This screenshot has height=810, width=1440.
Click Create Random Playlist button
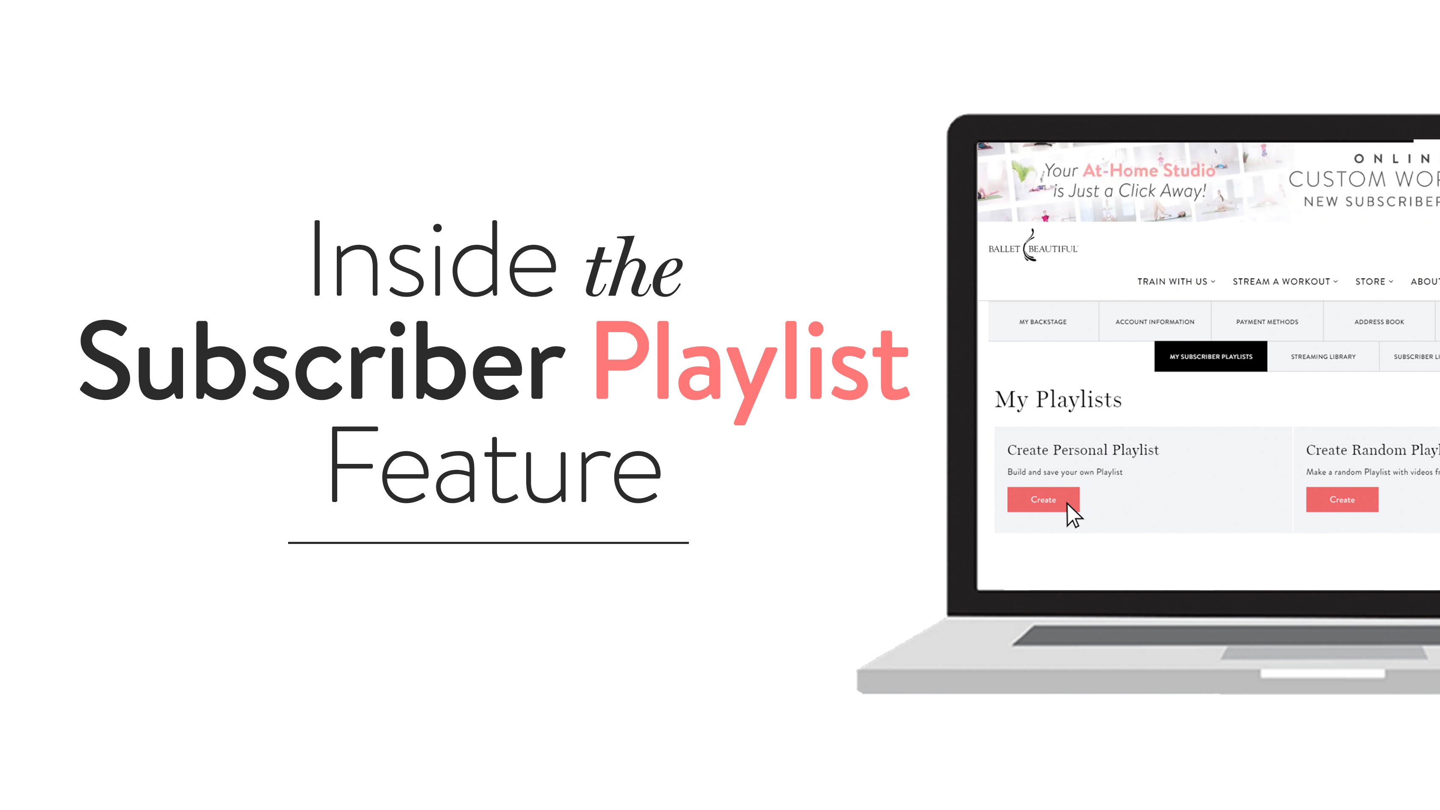pos(1342,499)
